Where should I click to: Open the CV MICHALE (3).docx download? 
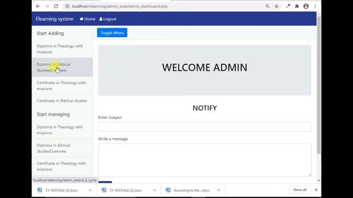coord(61,190)
